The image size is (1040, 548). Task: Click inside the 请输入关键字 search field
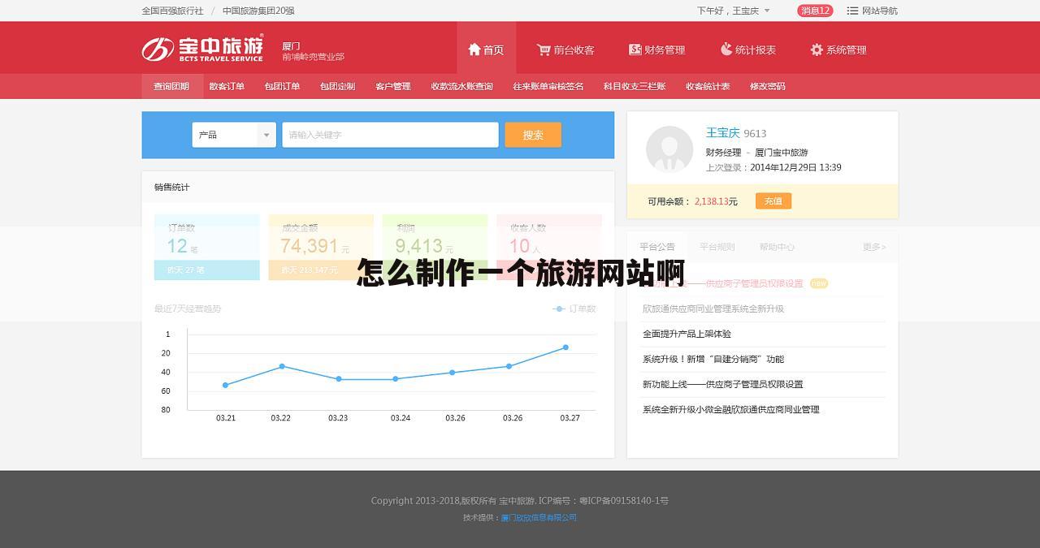pos(390,134)
